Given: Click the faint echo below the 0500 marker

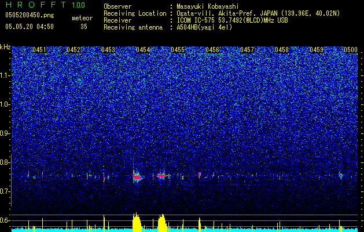Looking at the screenshot, I should [340, 175].
